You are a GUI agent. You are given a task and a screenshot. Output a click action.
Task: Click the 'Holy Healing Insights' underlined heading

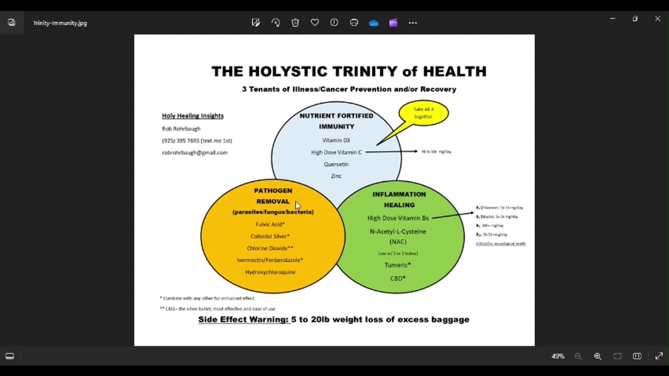tap(193, 116)
